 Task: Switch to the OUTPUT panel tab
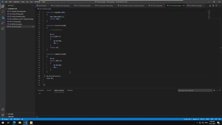[49, 90]
